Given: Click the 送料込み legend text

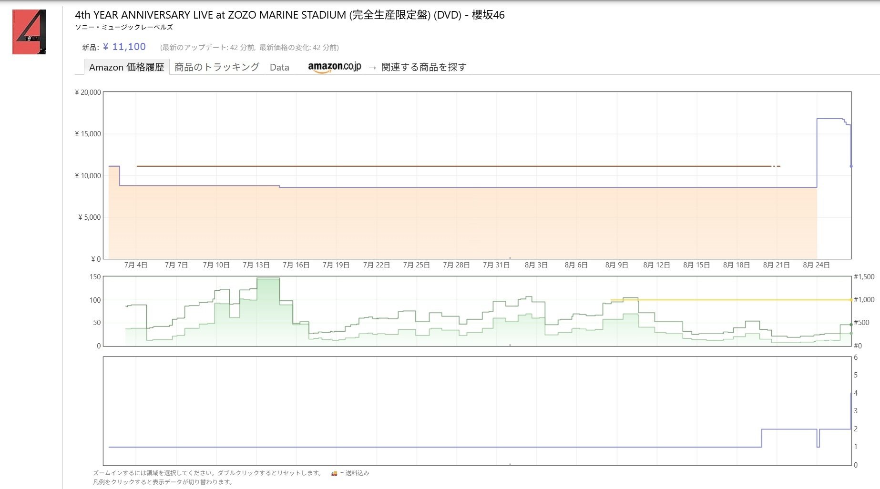Looking at the screenshot, I should click(358, 473).
